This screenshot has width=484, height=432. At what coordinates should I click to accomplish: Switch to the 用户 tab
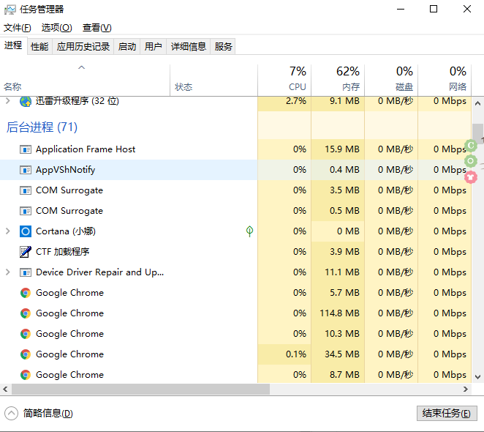pyautogui.click(x=154, y=46)
